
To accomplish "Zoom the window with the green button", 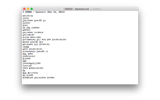I will [x=32, y=9].
